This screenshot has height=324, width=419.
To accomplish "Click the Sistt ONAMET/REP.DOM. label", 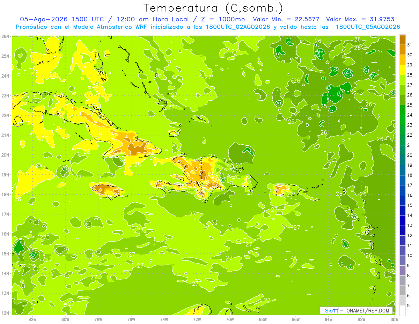I will click(356, 310).
